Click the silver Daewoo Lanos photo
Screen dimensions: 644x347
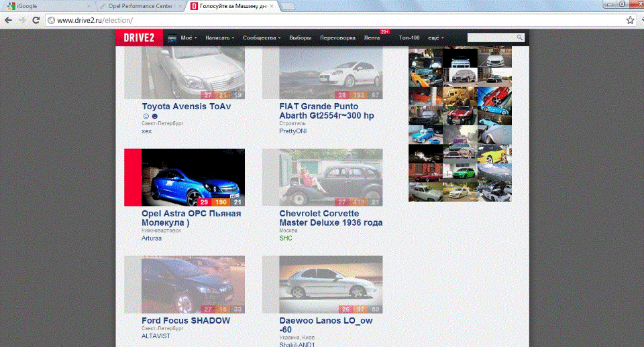coord(331,285)
